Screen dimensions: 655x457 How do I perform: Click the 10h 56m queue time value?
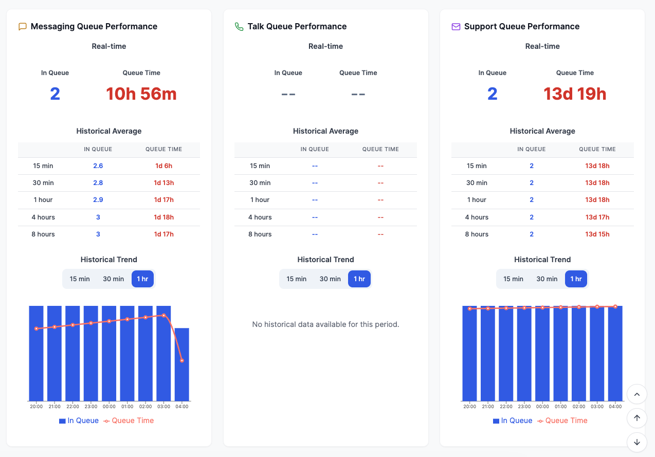pyautogui.click(x=141, y=94)
